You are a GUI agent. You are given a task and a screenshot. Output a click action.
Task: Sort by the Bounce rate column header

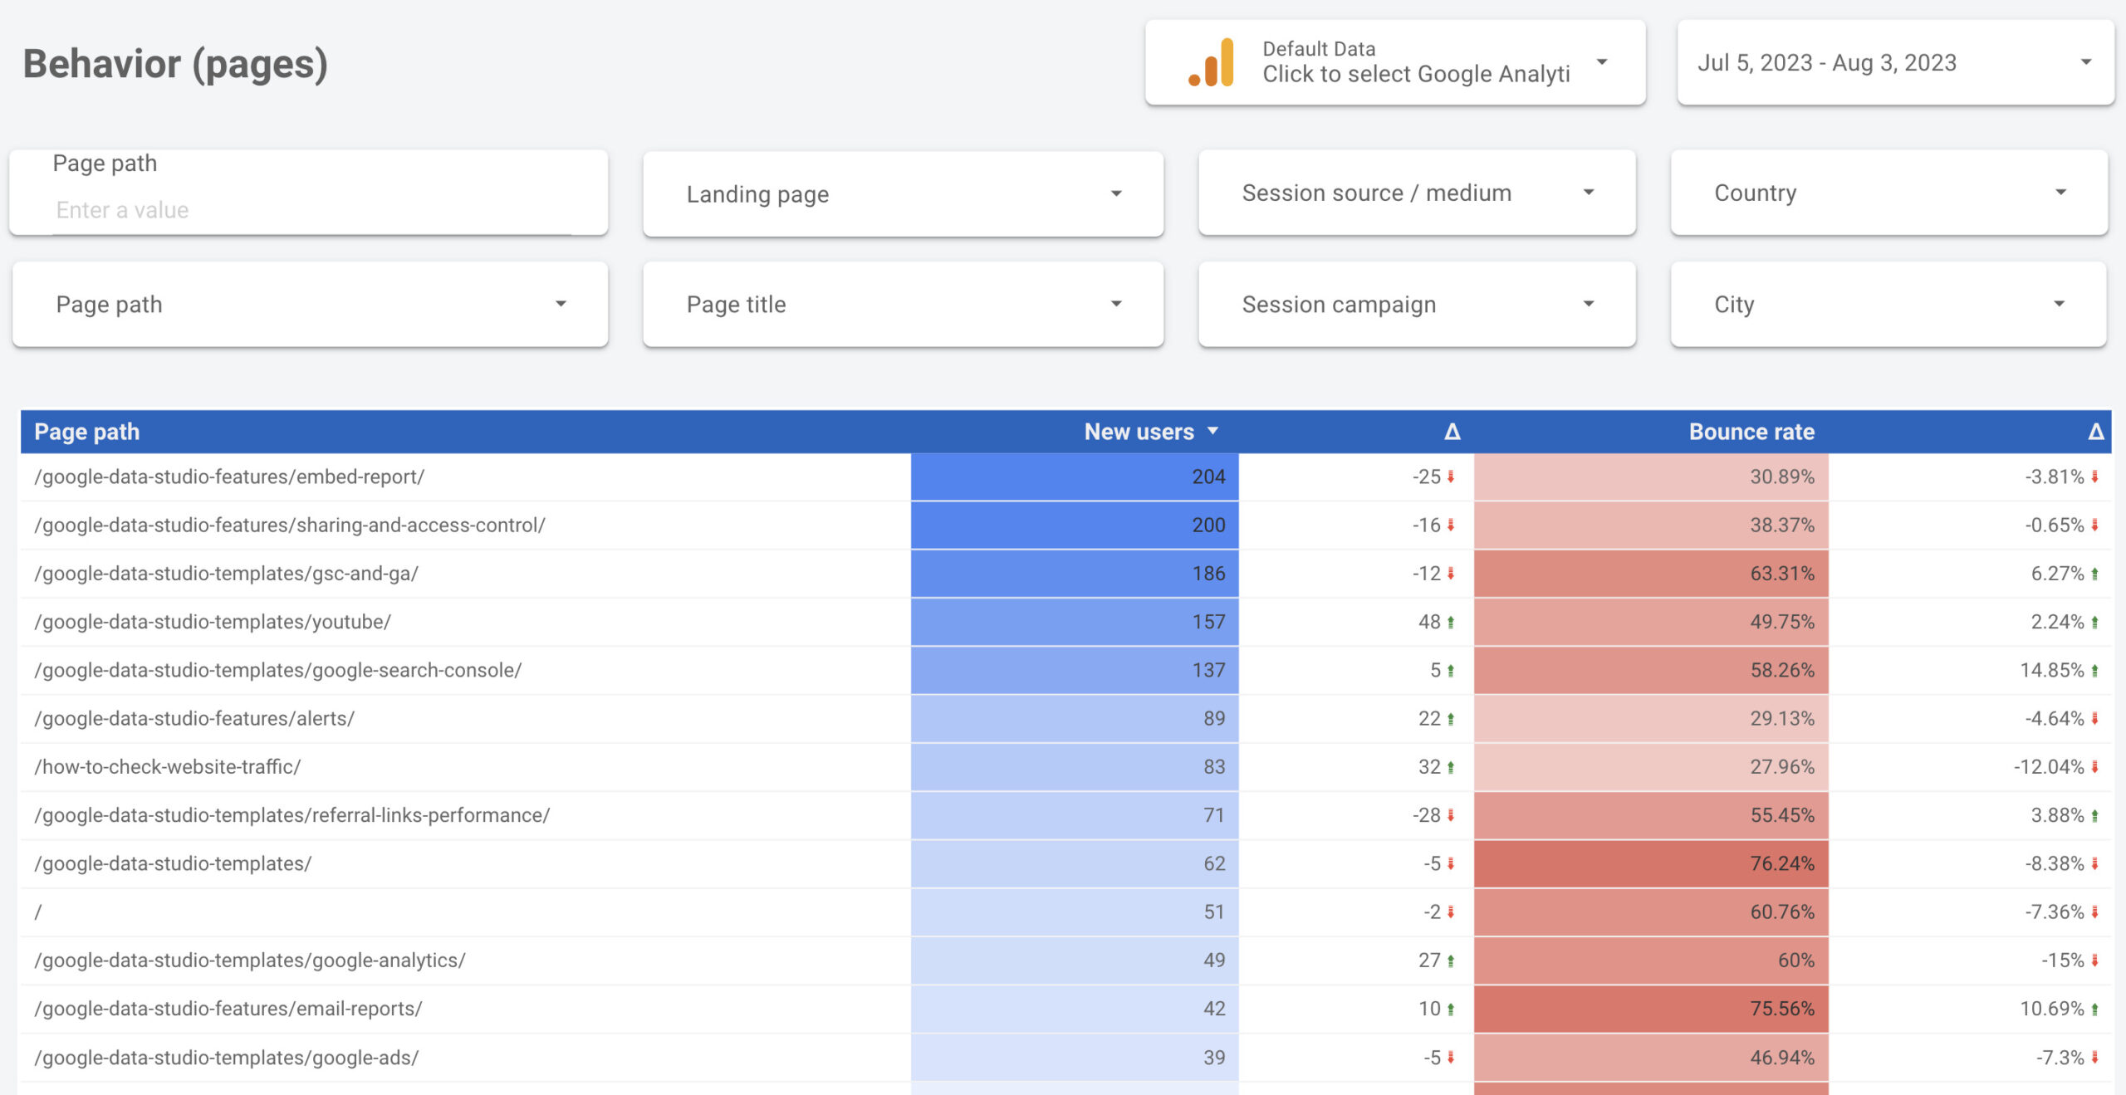tap(1751, 432)
